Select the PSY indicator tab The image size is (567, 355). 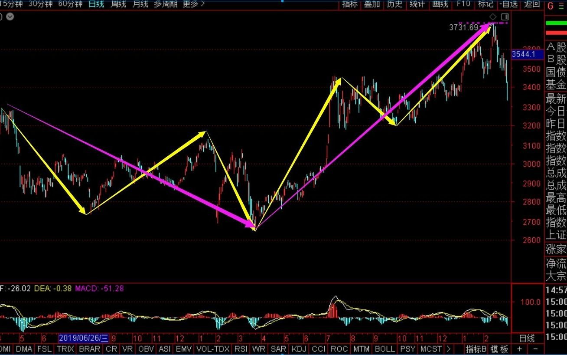pos(408,349)
